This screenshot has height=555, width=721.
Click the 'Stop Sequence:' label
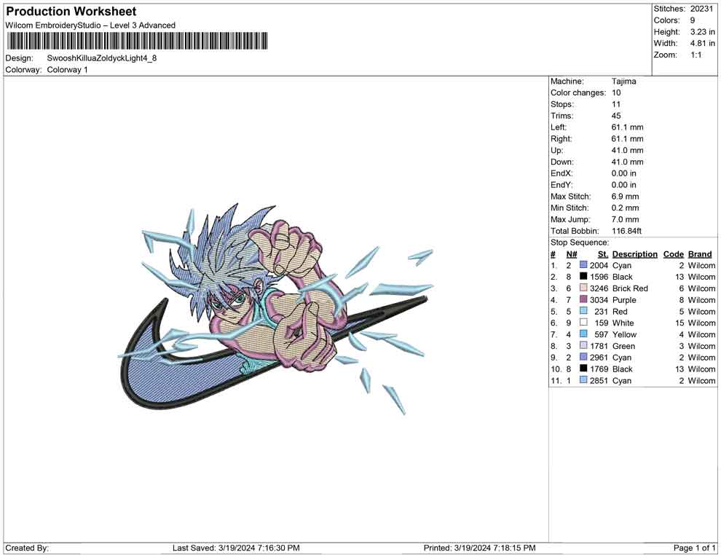(x=580, y=243)
